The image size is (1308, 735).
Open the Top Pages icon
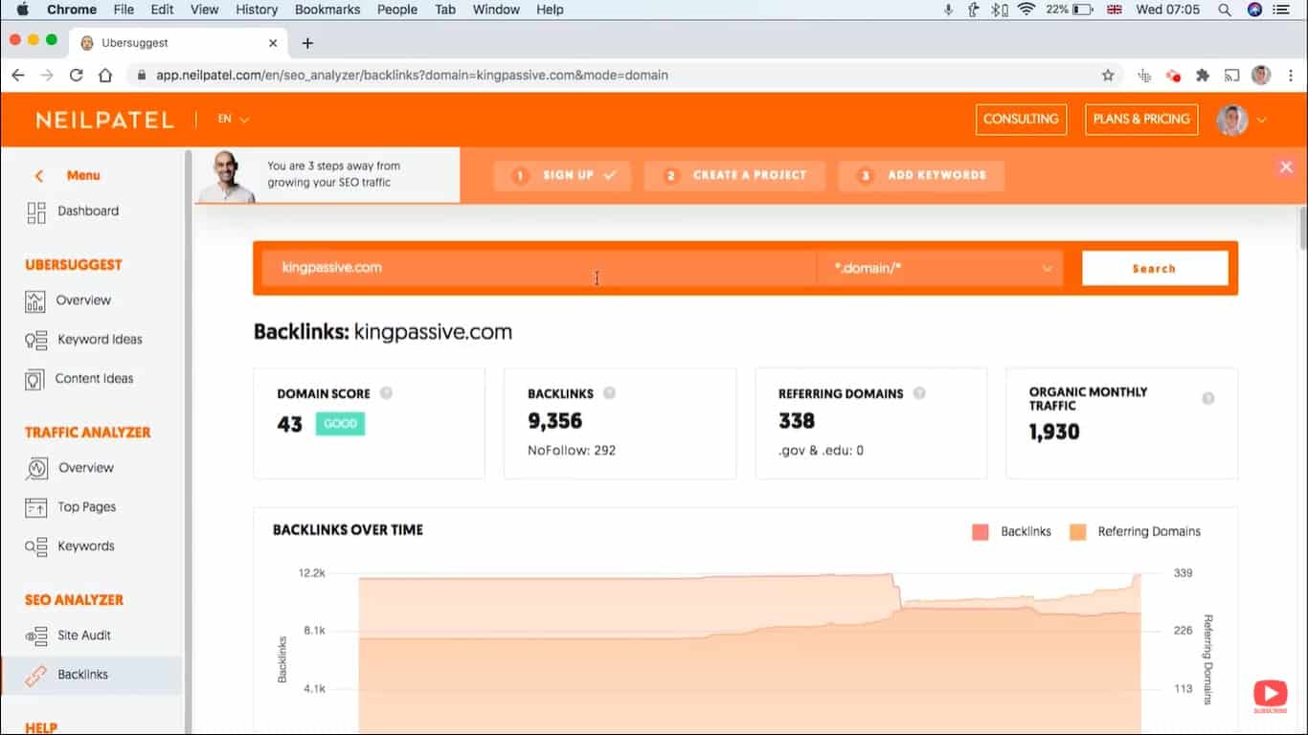(35, 507)
